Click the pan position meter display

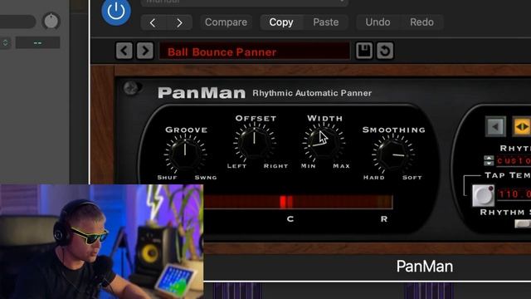point(298,202)
